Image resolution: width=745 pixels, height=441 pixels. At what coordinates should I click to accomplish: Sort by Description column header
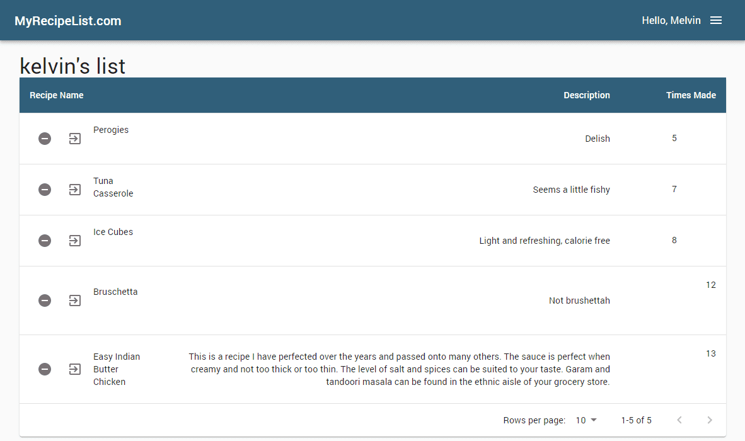(x=586, y=95)
